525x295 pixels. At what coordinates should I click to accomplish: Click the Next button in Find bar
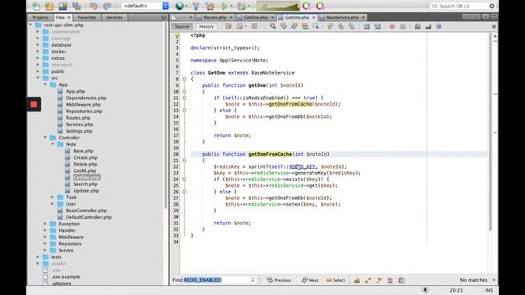tap(310, 280)
